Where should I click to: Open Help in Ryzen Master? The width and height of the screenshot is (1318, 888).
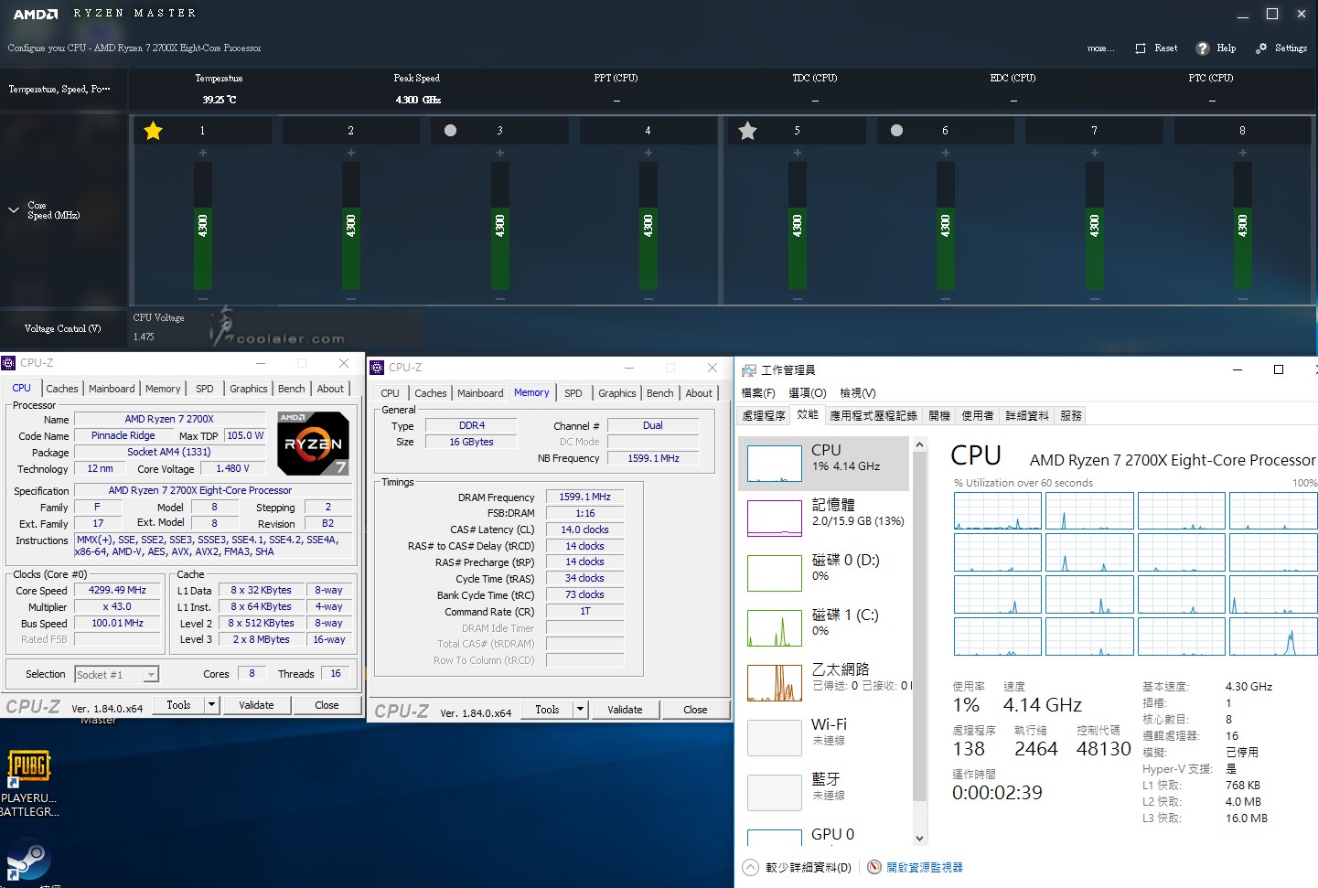coord(1216,48)
